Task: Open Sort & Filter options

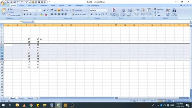Action: point(168,12)
